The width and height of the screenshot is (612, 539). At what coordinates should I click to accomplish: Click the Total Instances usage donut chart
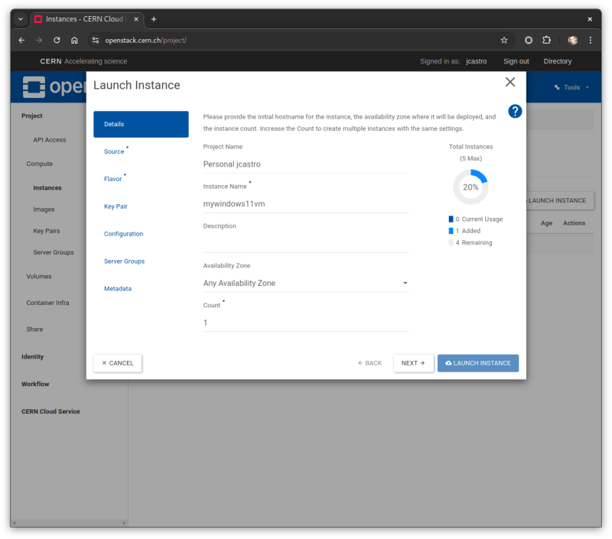tap(470, 186)
